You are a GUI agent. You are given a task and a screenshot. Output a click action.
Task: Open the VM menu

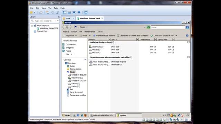click(x=50, y=8)
